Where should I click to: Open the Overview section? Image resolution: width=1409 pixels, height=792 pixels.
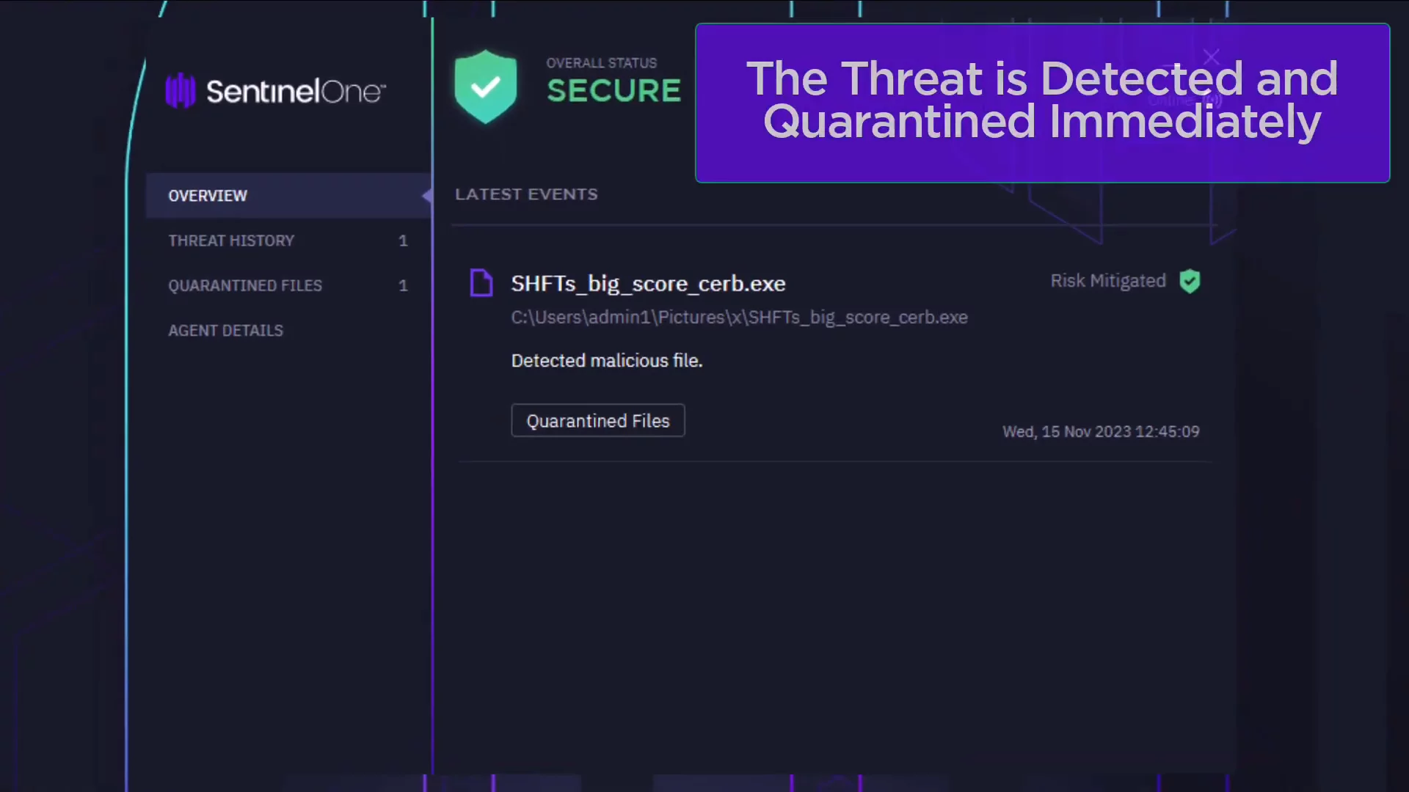tap(208, 196)
